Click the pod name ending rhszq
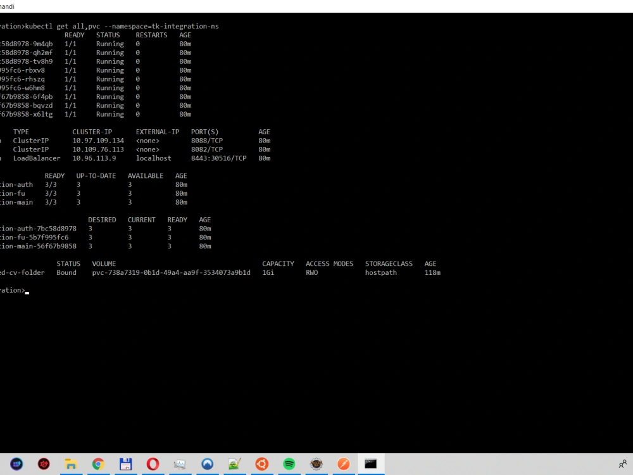The image size is (633, 475). (23, 79)
